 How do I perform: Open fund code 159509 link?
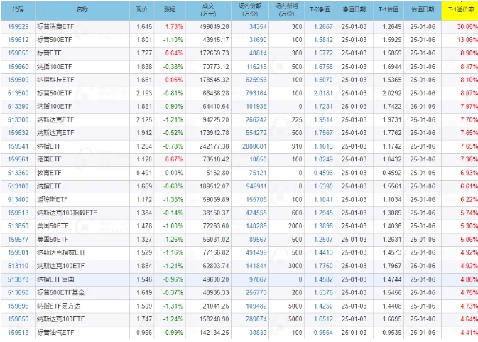18,80
